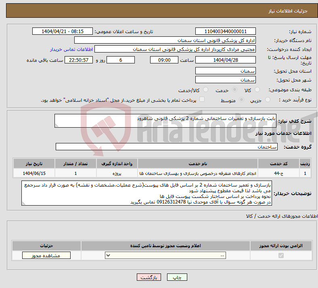Open the buyer contact information link
Image resolution: width=318 pixels, height=288 pixels.
(x=71, y=50)
